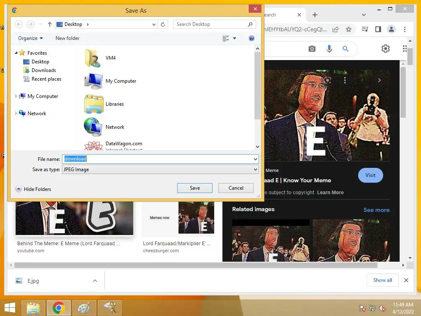The height and width of the screenshot is (316, 421).
Task: Click the search magnifier in Search Desktop
Action: [250, 24]
